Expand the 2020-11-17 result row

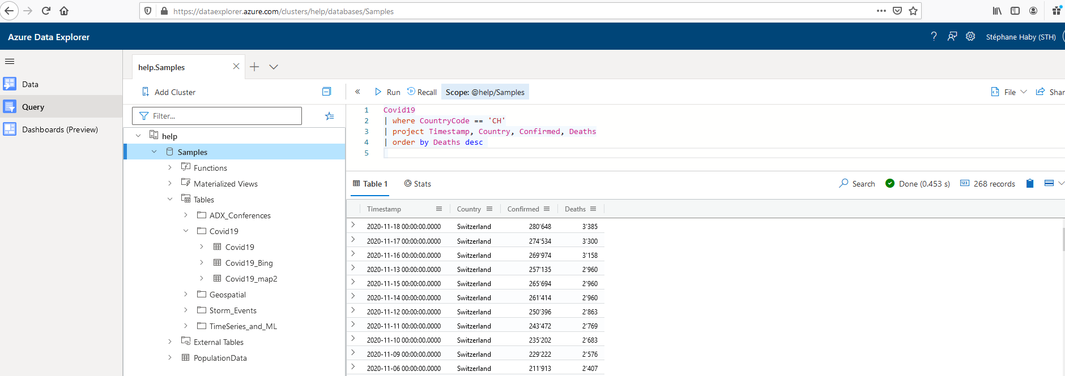[x=353, y=239]
